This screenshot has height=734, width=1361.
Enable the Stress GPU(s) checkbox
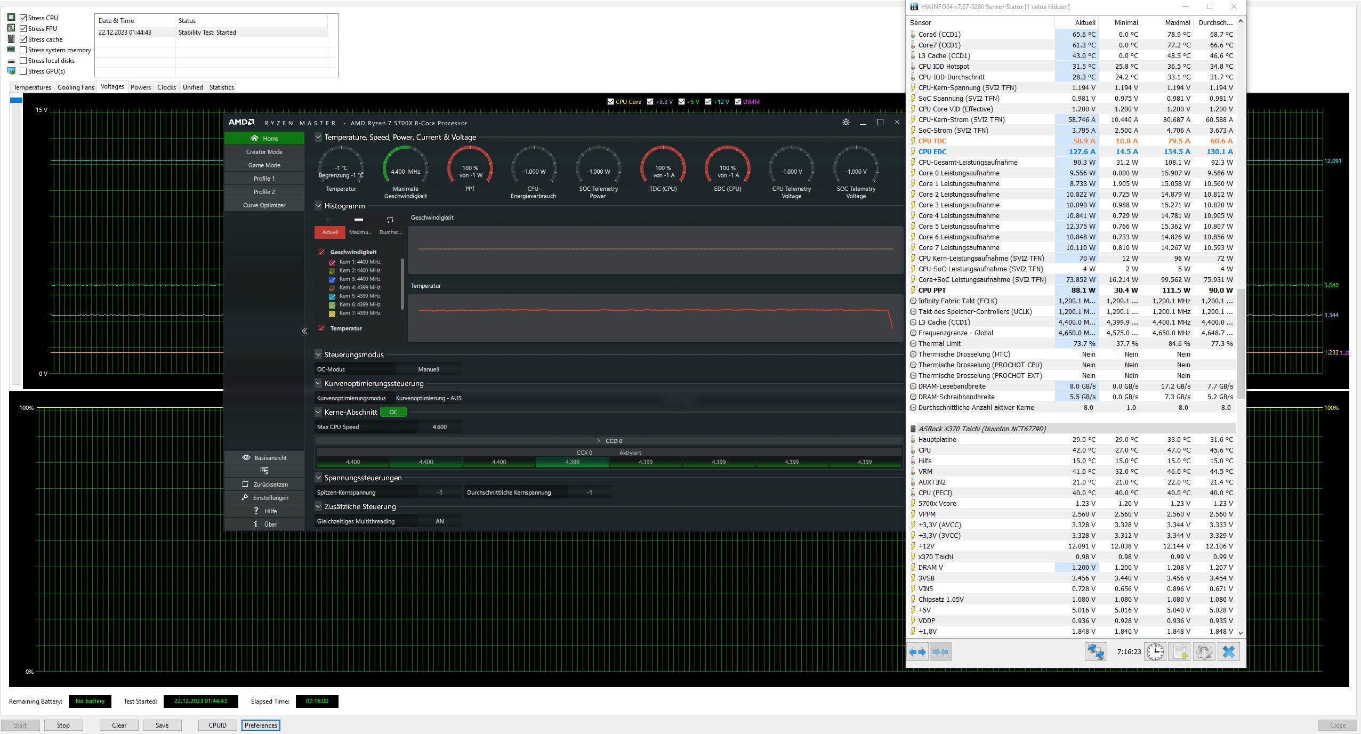coord(23,71)
